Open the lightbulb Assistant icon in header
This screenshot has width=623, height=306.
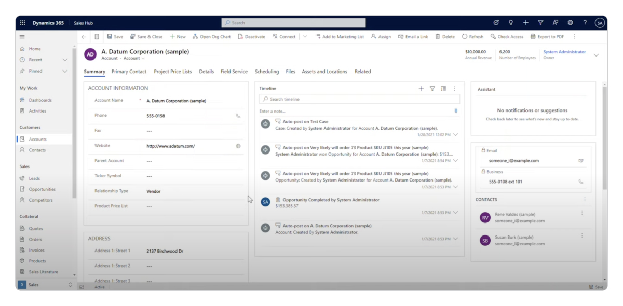click(511, 23)
